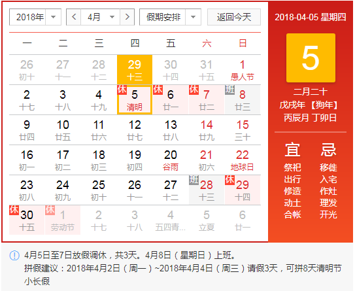Select highlighted date 29 十三 in March
355x291 pixels.
click(x=135, y=70)
